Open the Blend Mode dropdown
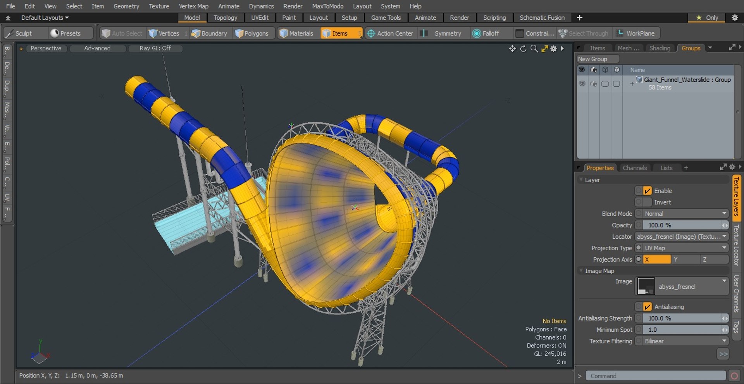 coord(685,214)
